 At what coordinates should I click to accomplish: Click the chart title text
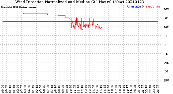coord(79,2)
